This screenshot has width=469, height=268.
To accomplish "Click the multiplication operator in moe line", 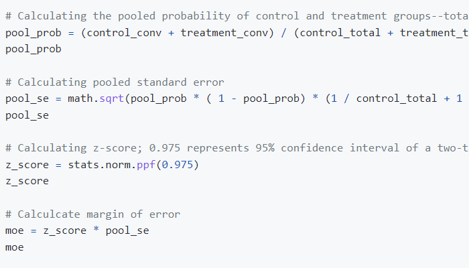I will [x=96, y=230].
